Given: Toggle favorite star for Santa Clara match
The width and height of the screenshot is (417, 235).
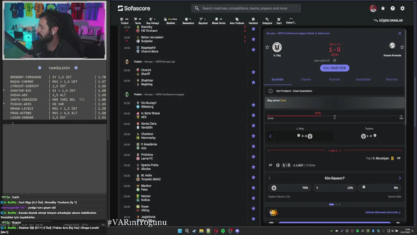Looking at the screenshot, I should click(253, 126).
